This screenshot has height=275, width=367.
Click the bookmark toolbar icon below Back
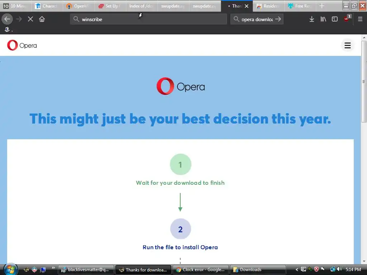coord(7,29)
